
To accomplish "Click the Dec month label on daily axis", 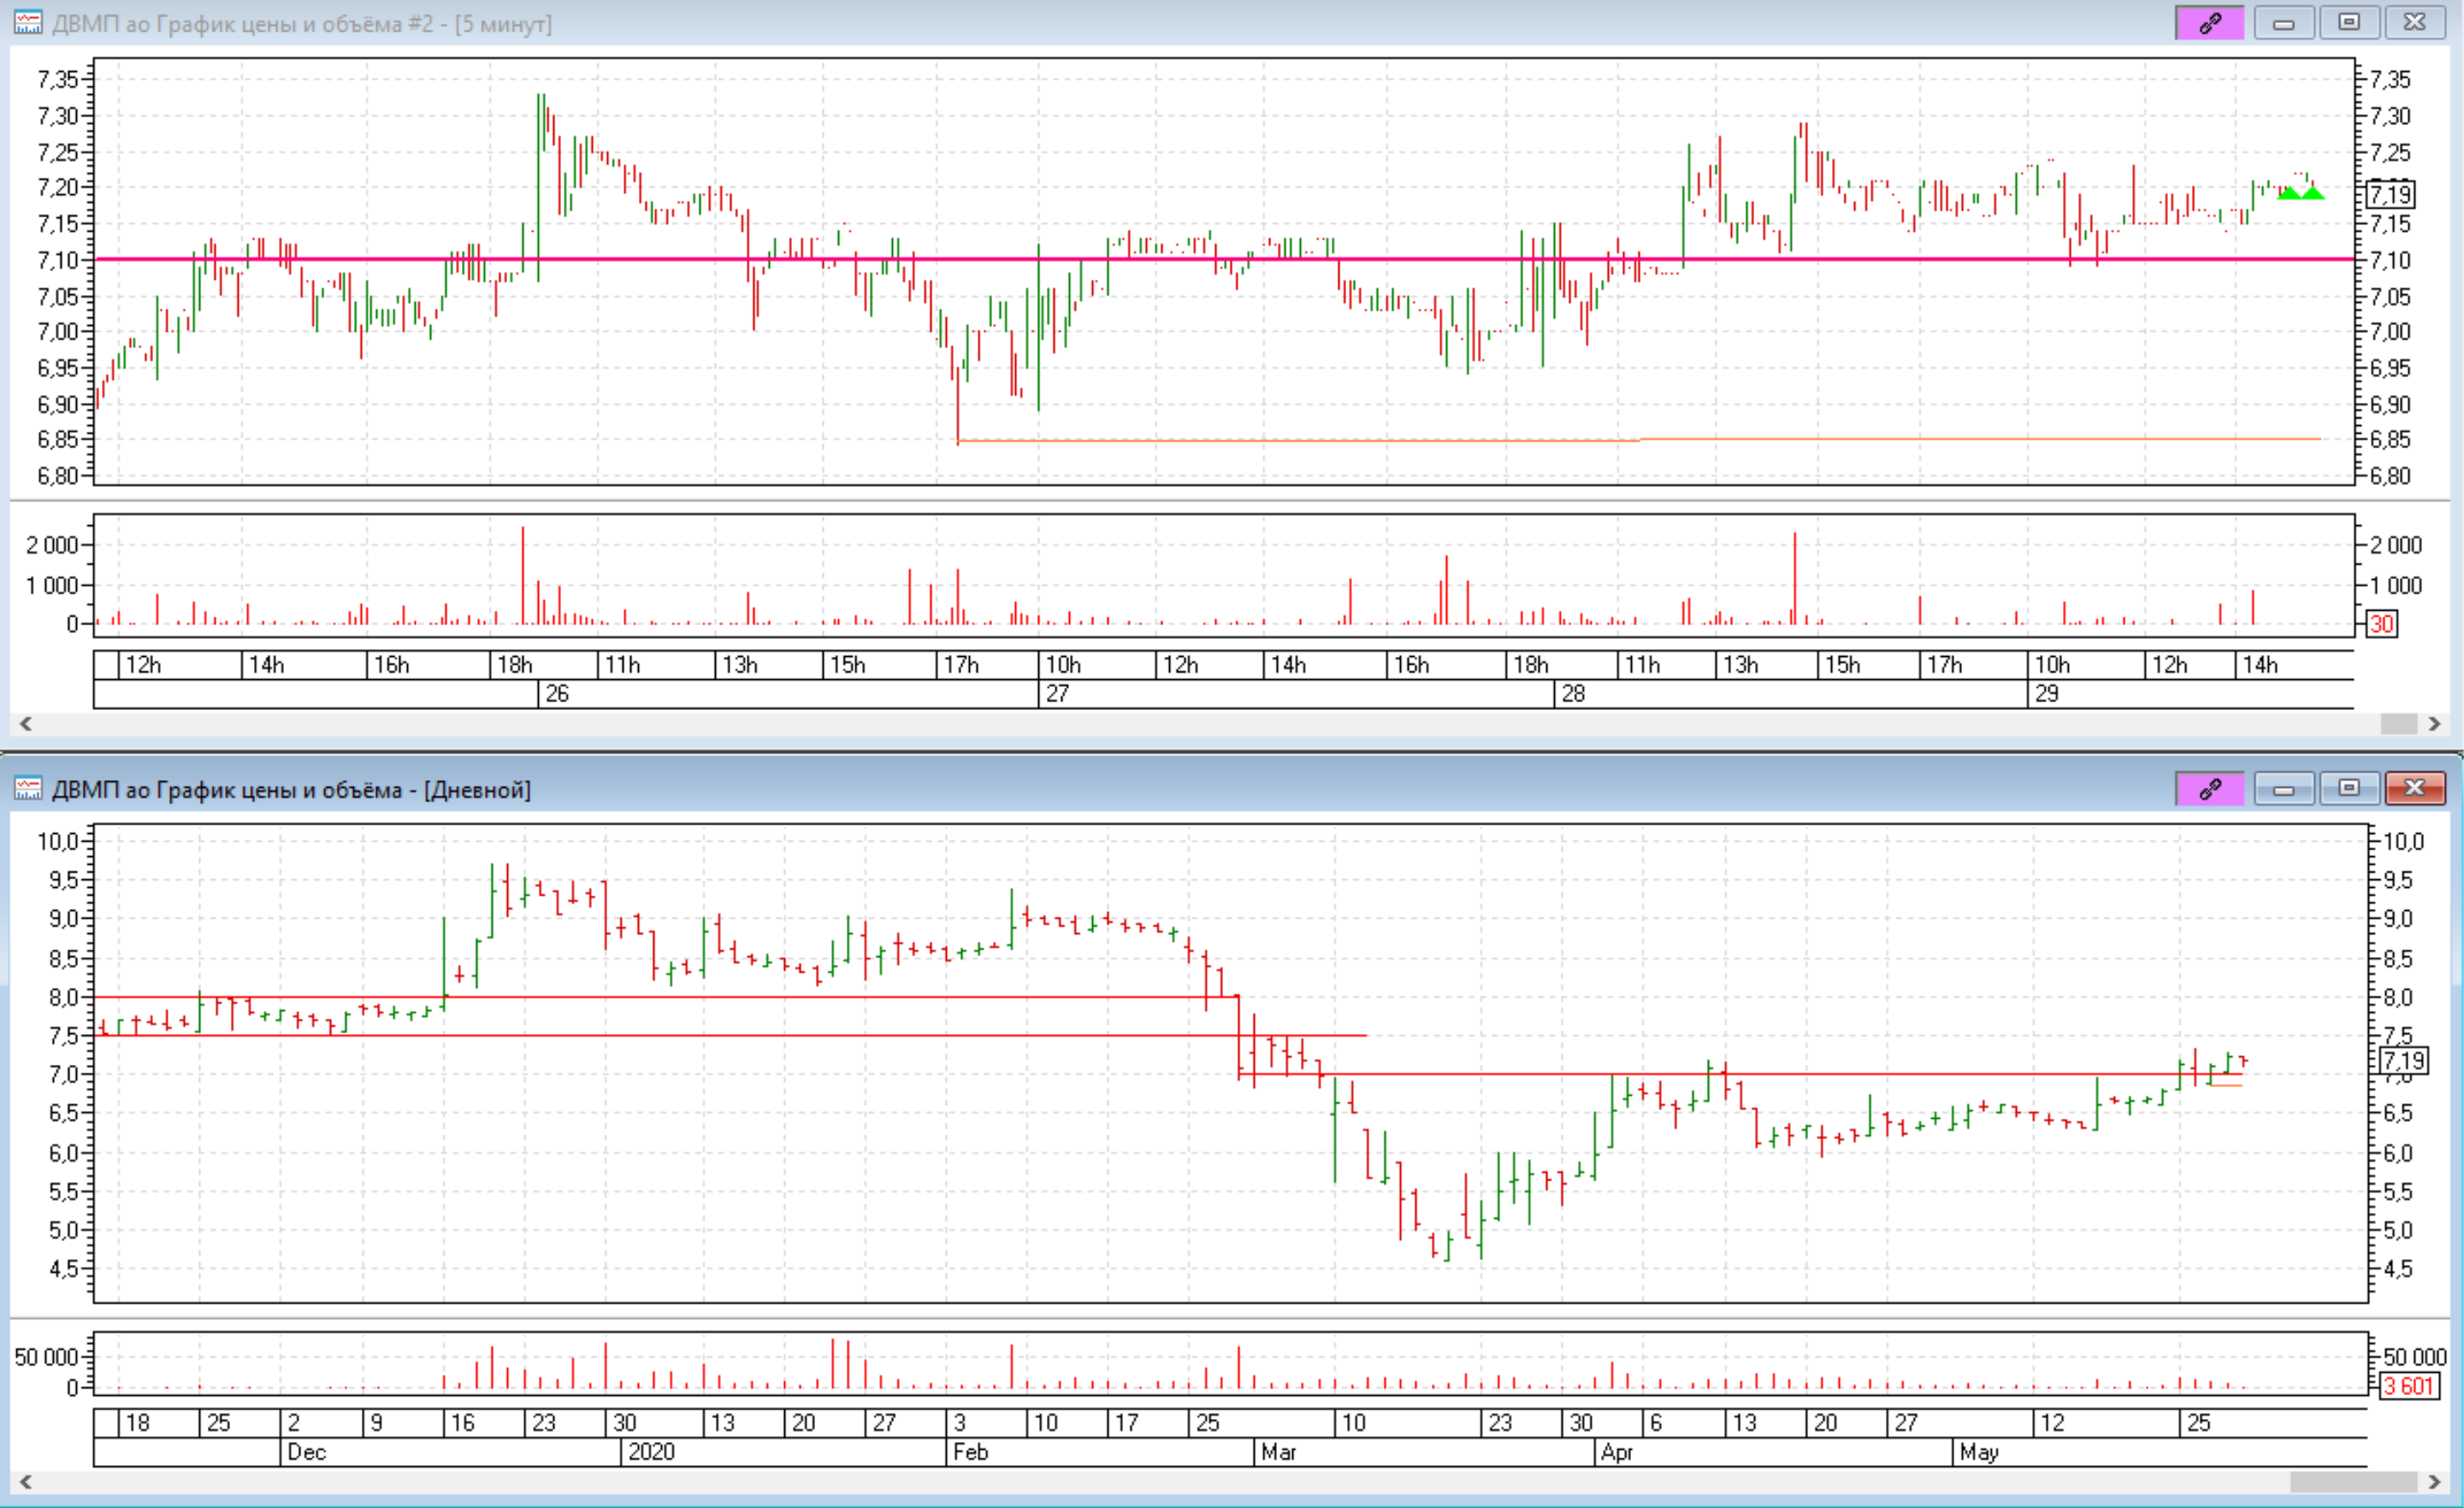I will (x=307, y=1452).
